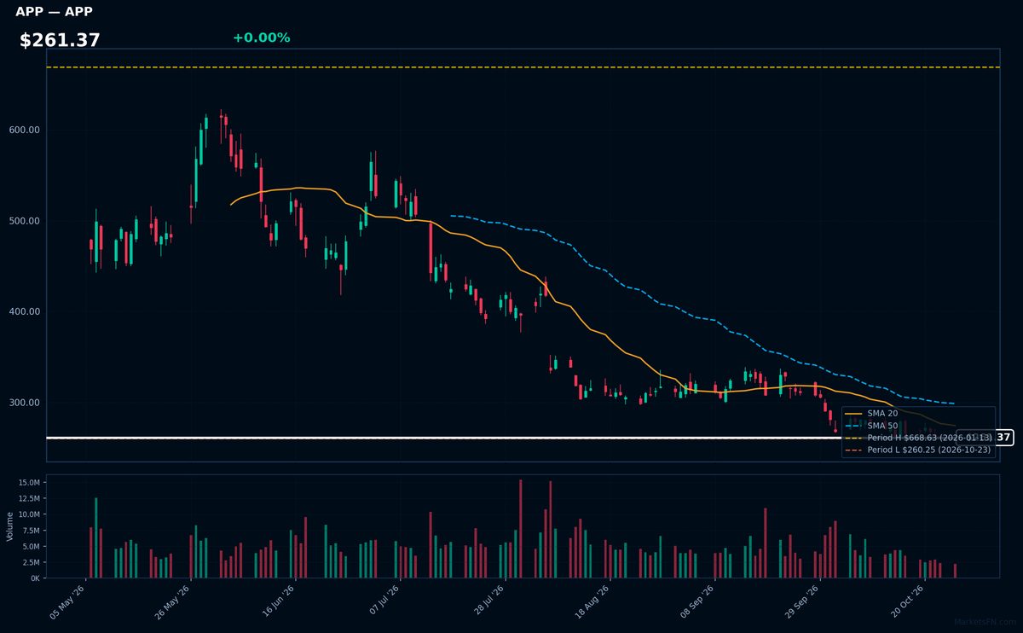The height and width of the screenshot is (633, 1023).
Task: Click the APP — APP chart title
Action: click(54, 12)
